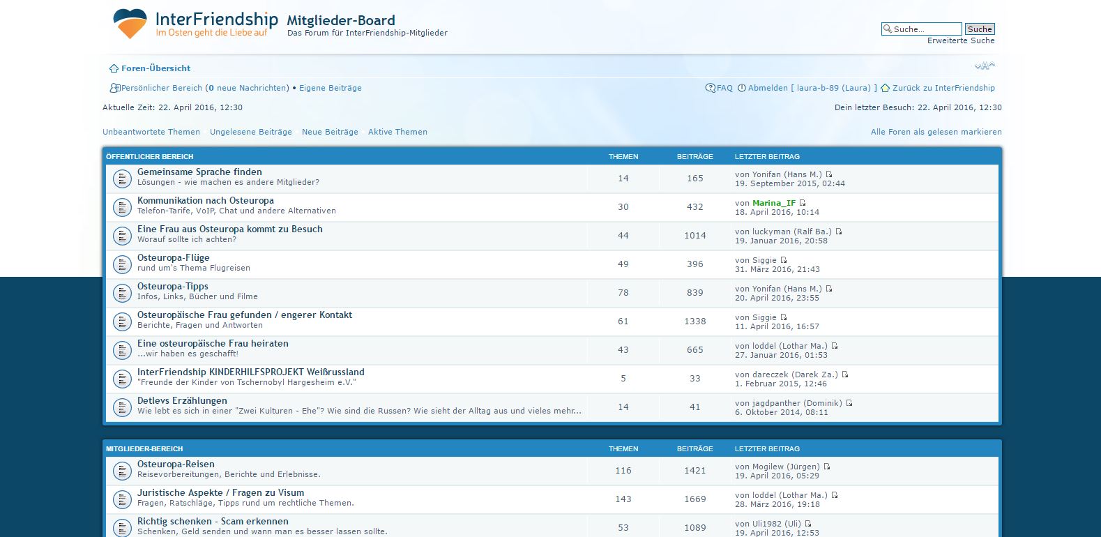Open Eigene Beiträge
The image size is (1101, 537).
[331, 88]
